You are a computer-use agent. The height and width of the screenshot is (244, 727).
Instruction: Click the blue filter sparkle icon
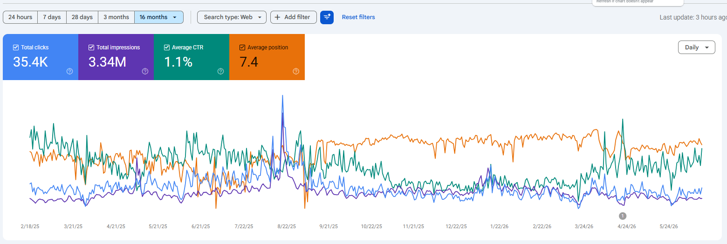click(327, 17)
